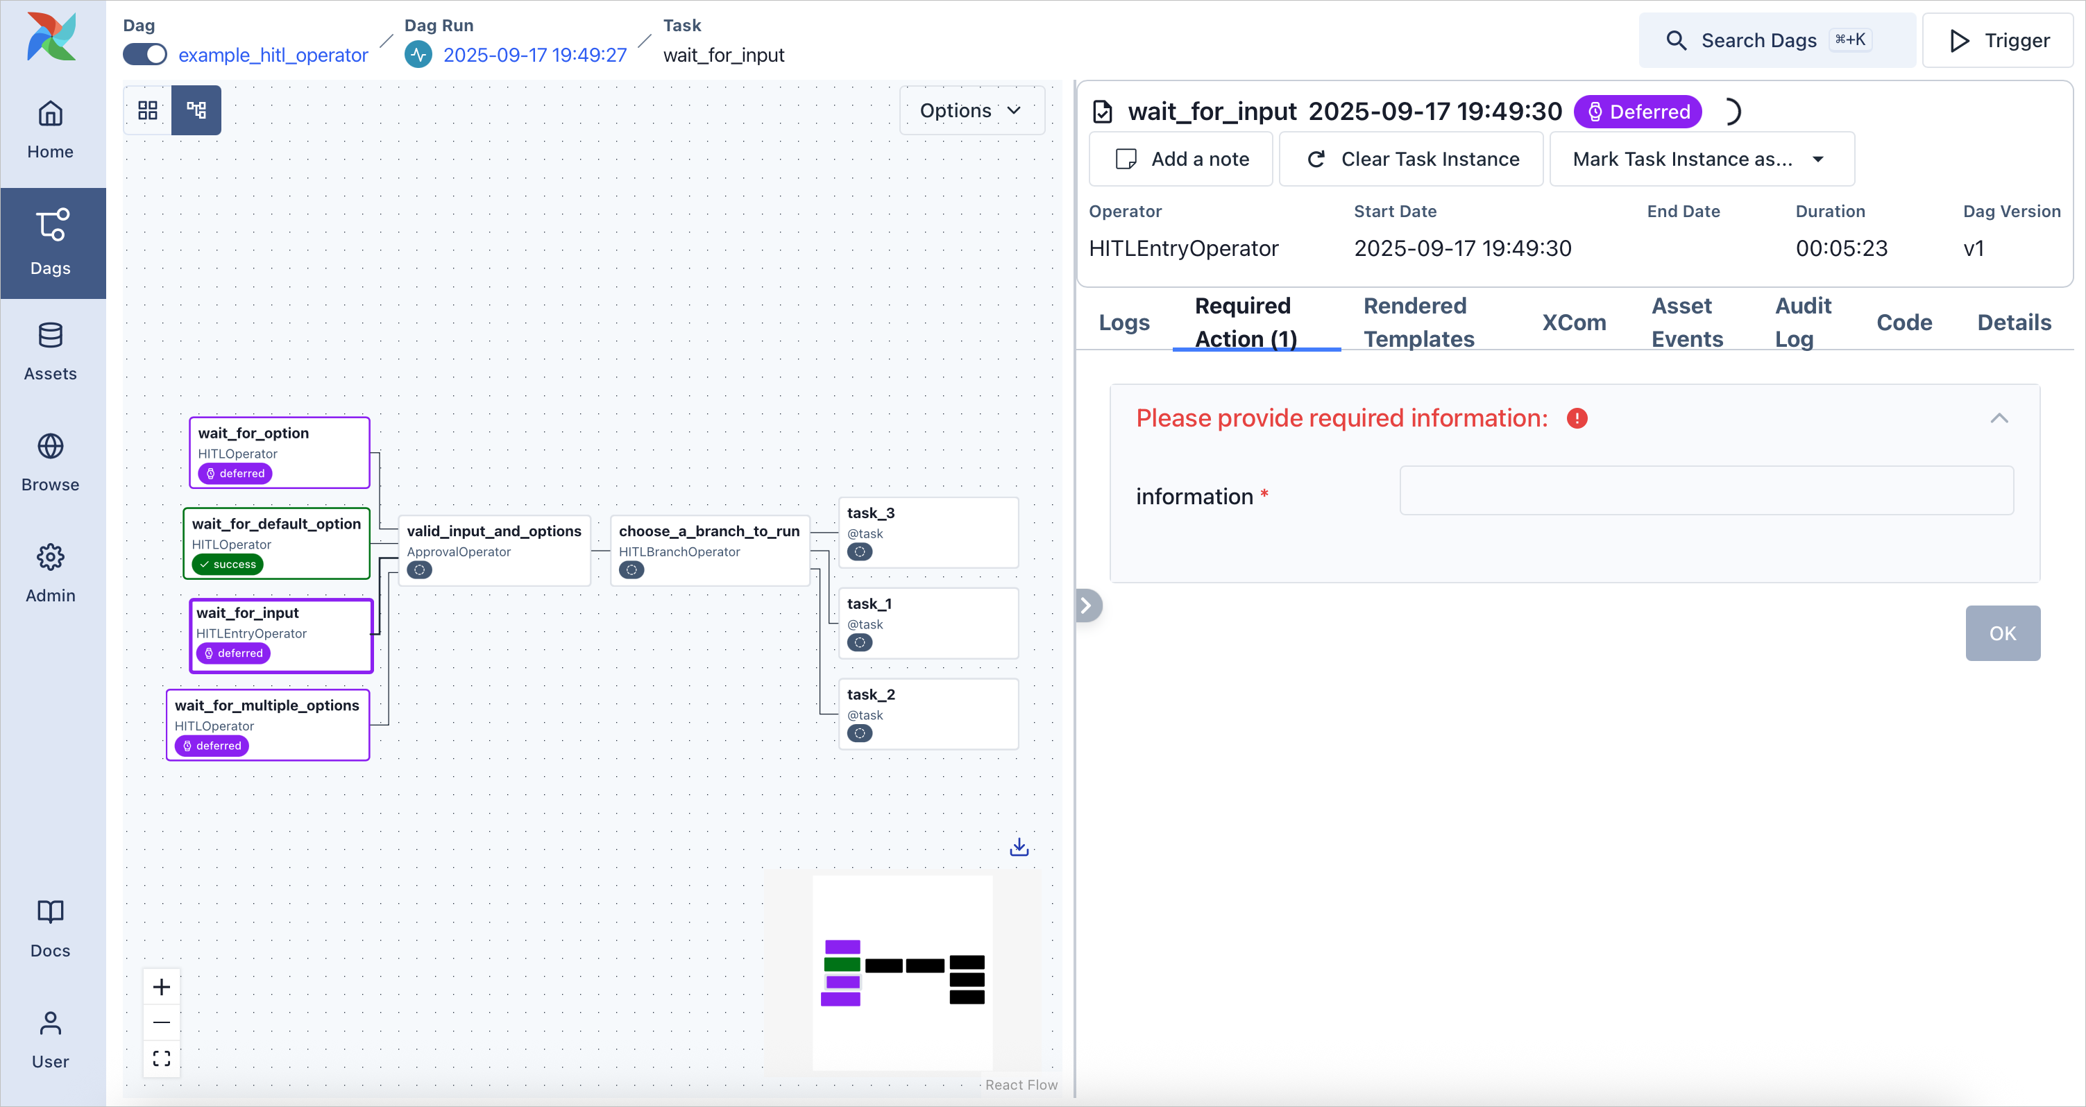Screen dimensions: 2086x1107
Task: Collapse the required information section
Action: [1999, 418]
